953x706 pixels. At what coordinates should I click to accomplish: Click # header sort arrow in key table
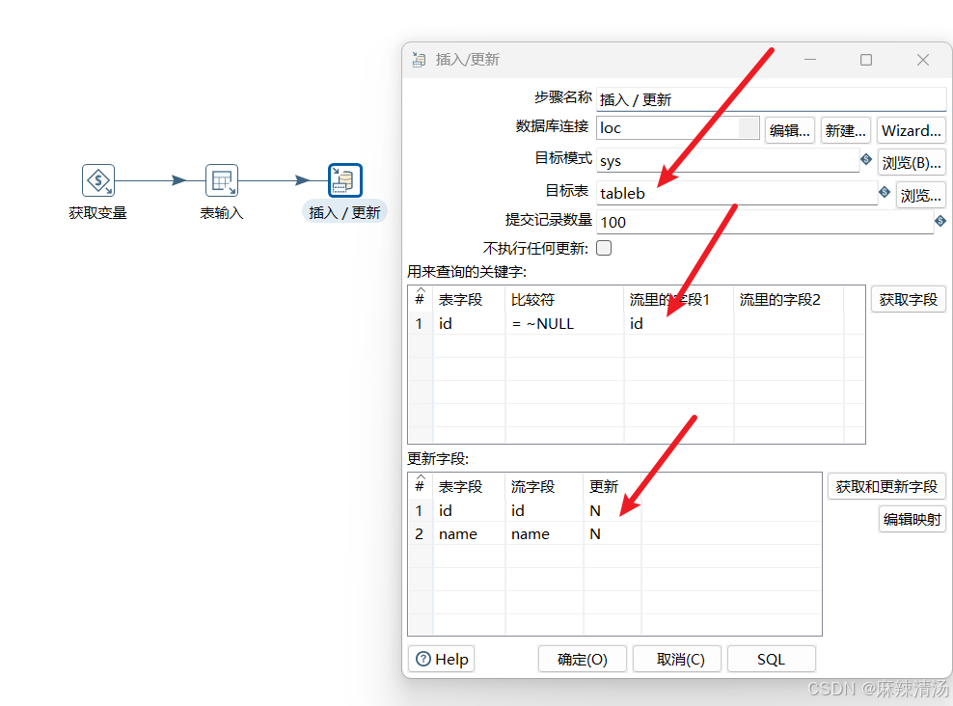421,289
